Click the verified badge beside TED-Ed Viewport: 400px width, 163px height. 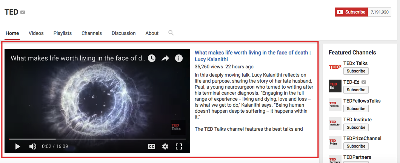(x=364, y=82)
